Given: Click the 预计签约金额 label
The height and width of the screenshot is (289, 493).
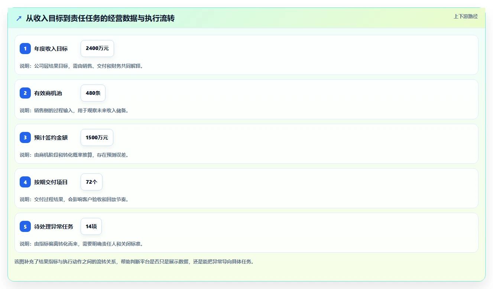Looking at the screenshot, I should point(51,137).
